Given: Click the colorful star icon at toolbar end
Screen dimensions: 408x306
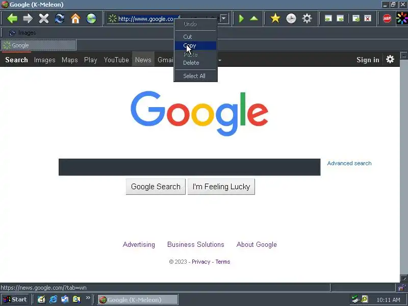Looking at the screenshot, I should [402, 18].
